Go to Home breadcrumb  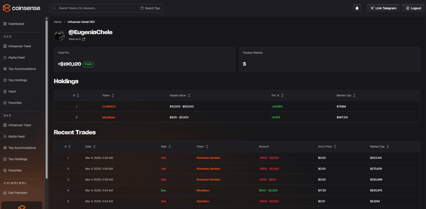tap(58, 22)
